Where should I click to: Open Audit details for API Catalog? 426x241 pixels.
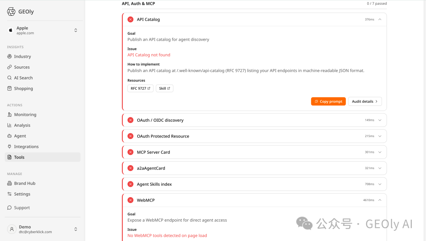coord(365,101)
